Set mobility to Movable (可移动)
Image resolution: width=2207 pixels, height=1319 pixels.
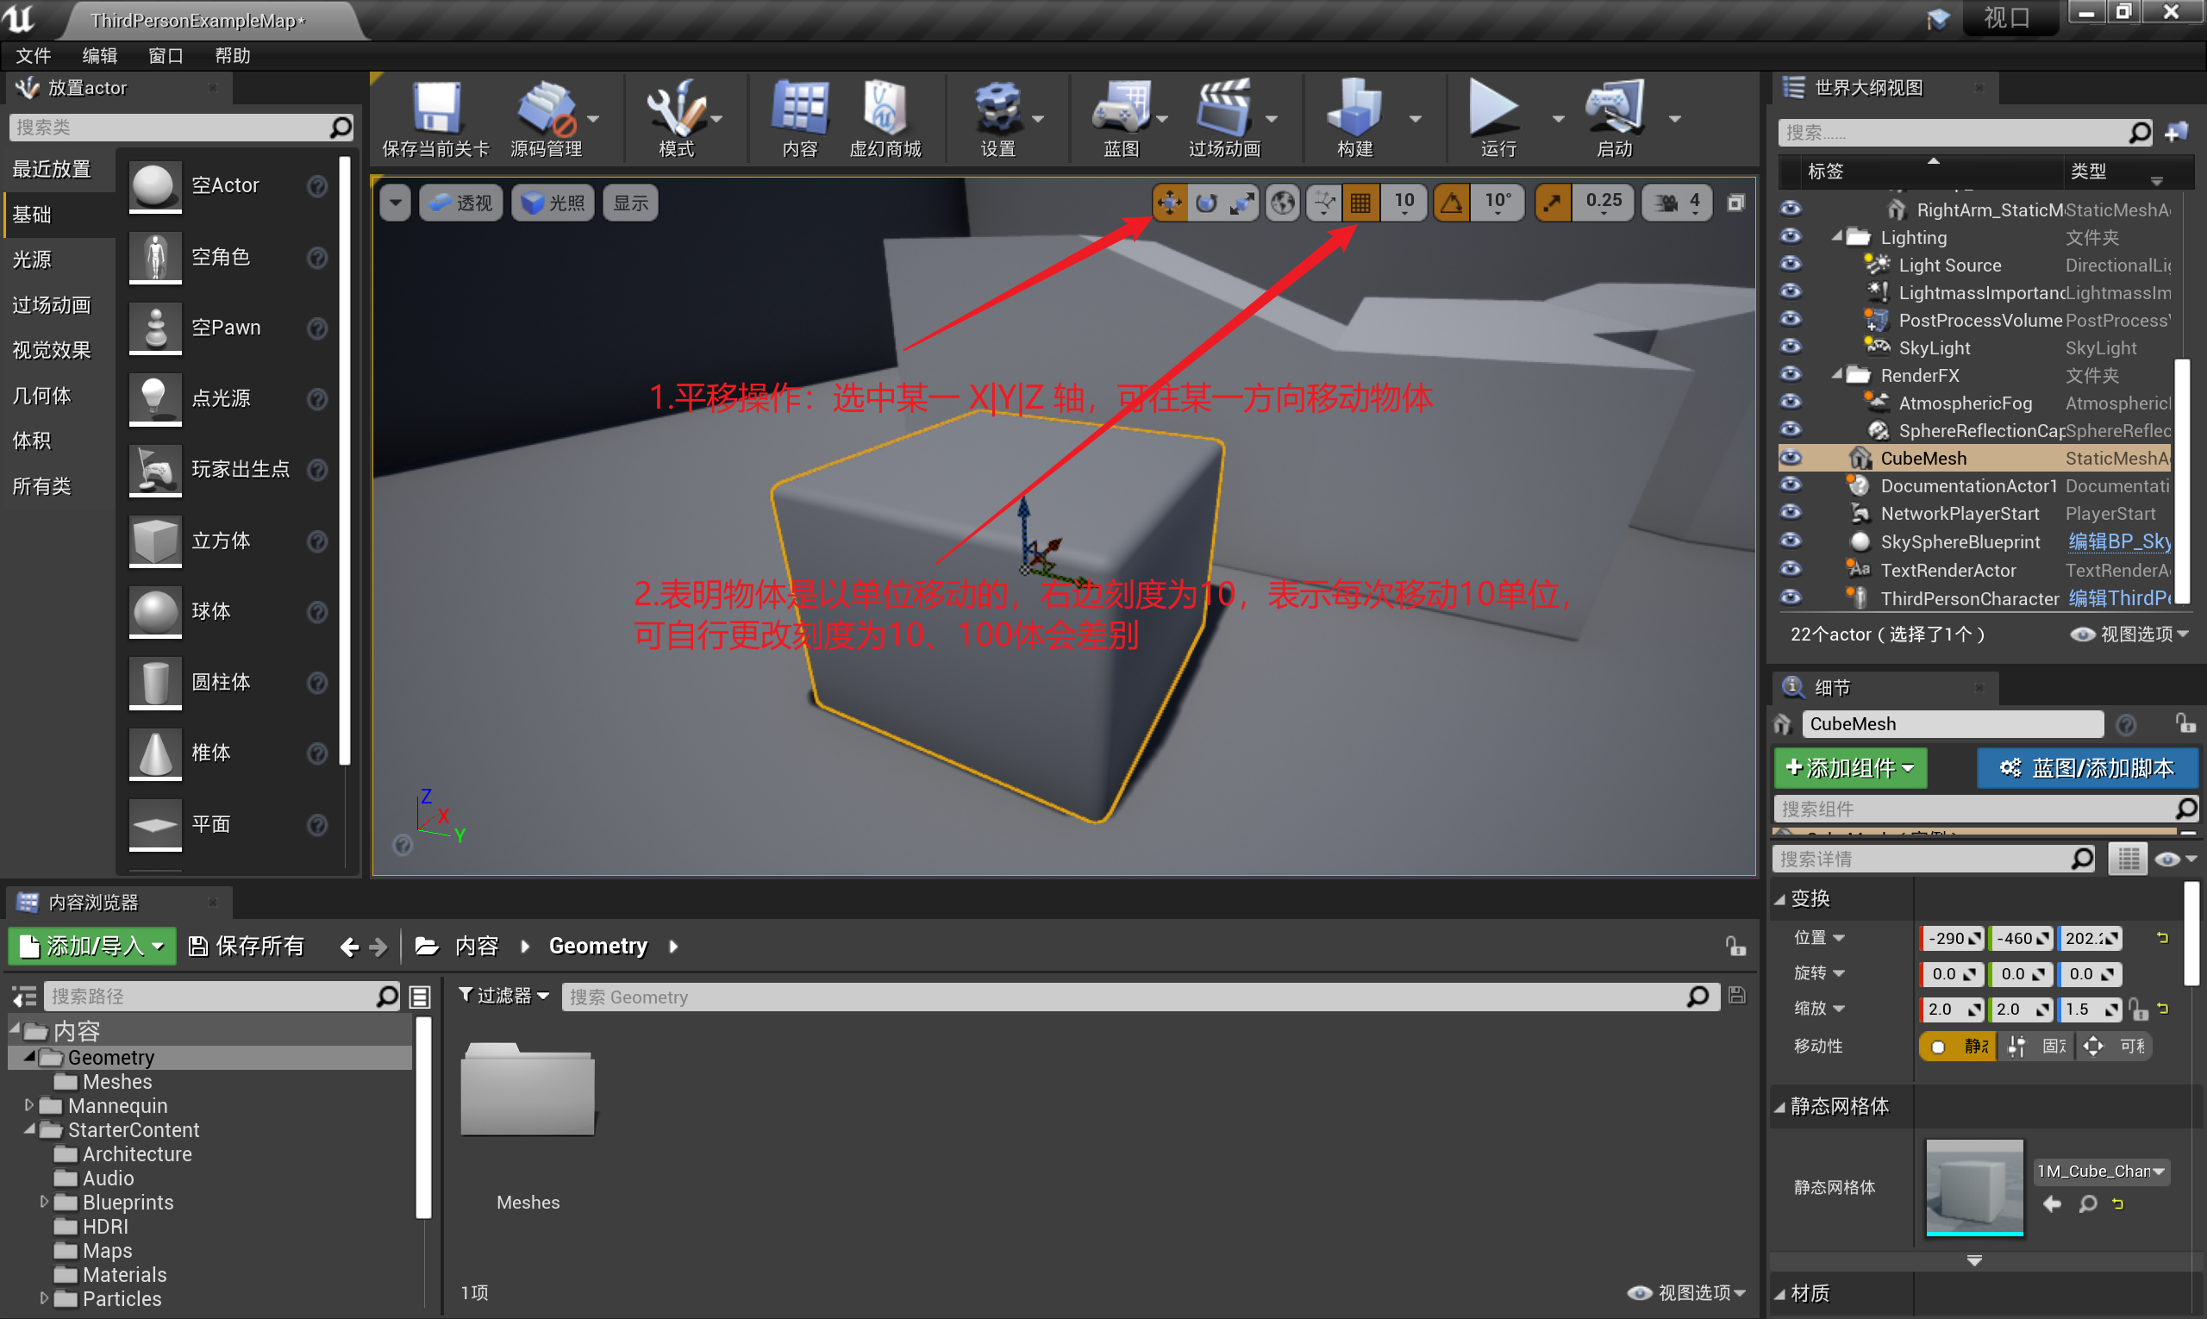2116,1046
